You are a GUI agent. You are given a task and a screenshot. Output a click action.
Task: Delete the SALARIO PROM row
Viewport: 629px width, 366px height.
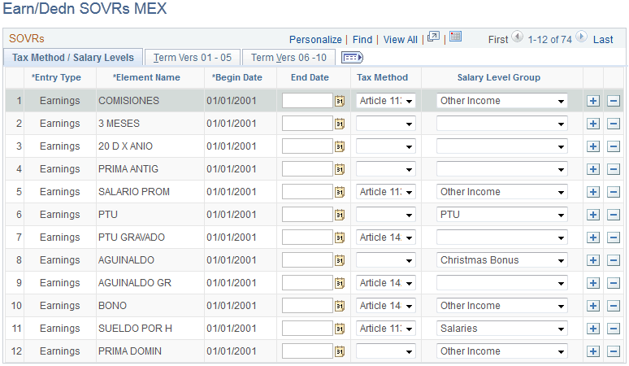coord(614,192)
